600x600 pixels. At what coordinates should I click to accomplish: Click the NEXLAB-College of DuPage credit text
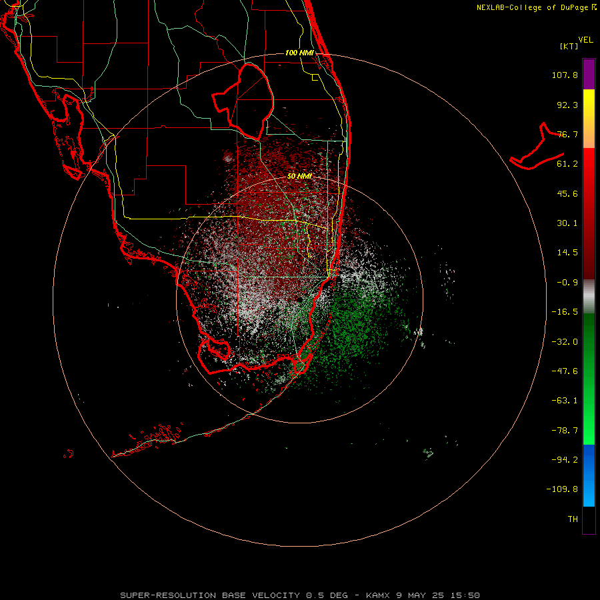point(537,7)
